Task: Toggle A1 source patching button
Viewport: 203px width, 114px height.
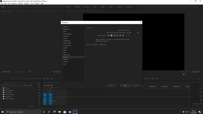Action: [45, 100]
